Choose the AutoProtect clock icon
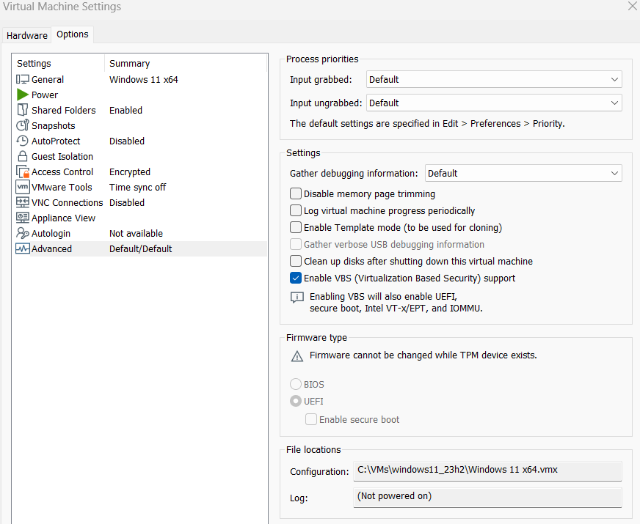Image resolution: width=640 pixels, height=524 pixels. [23, 141]
